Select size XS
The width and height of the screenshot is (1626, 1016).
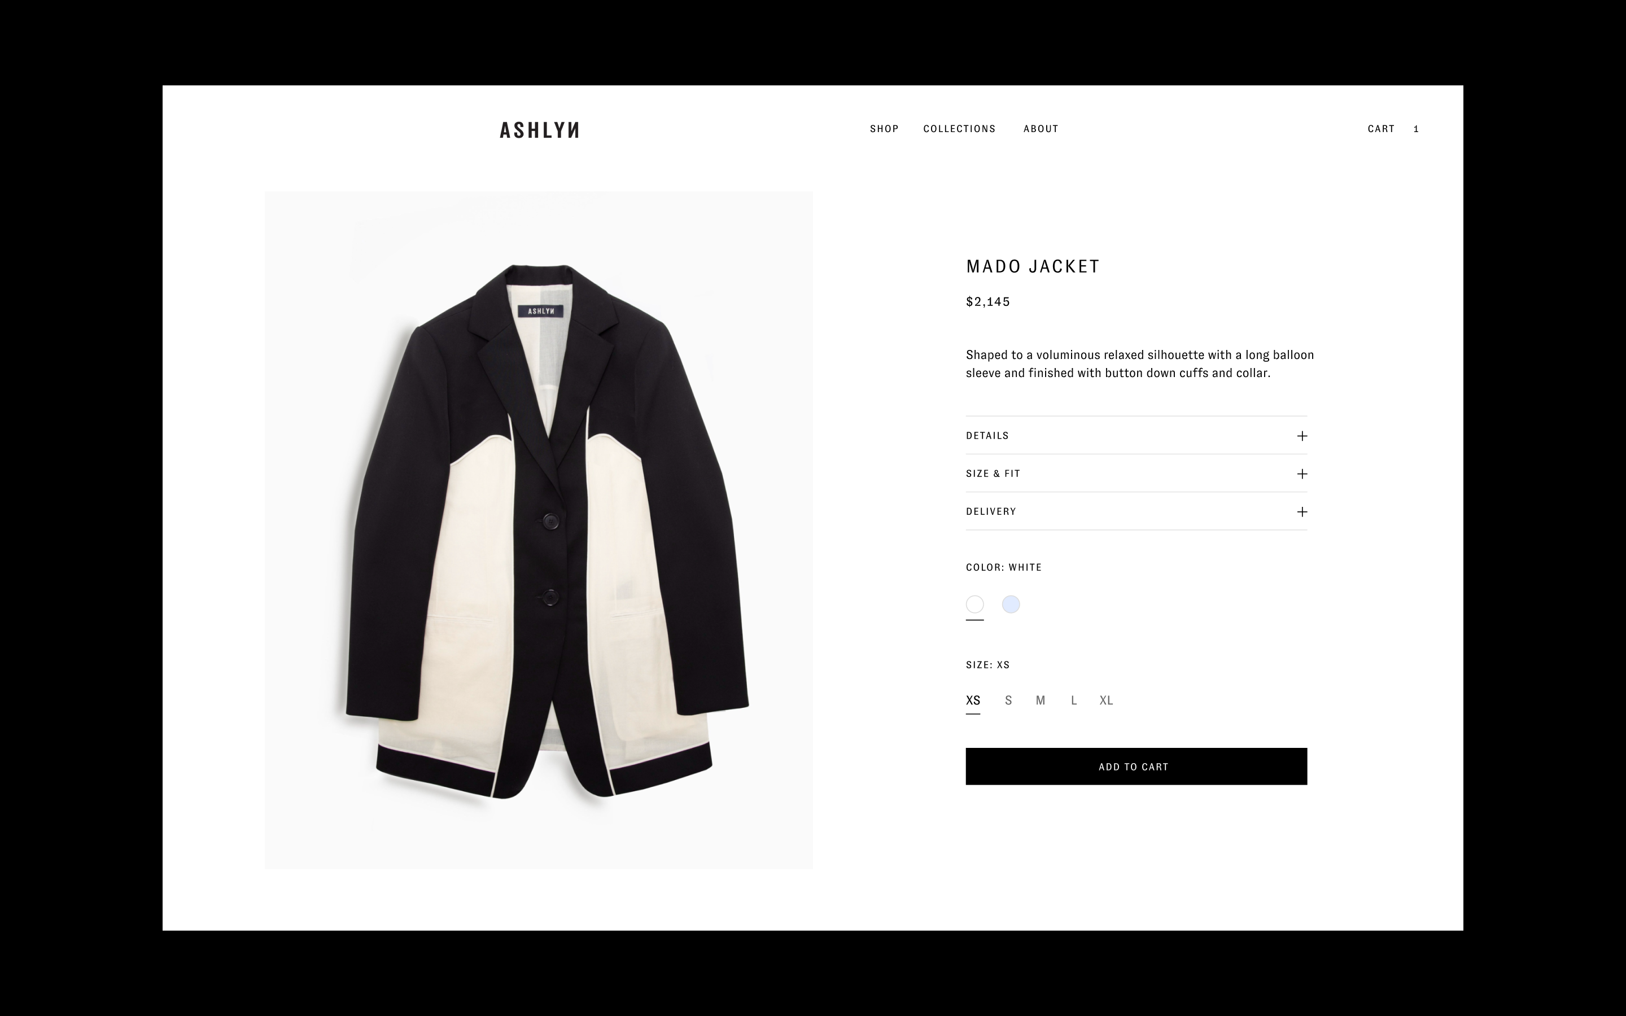pyautogui.click(x=973, y=700)
